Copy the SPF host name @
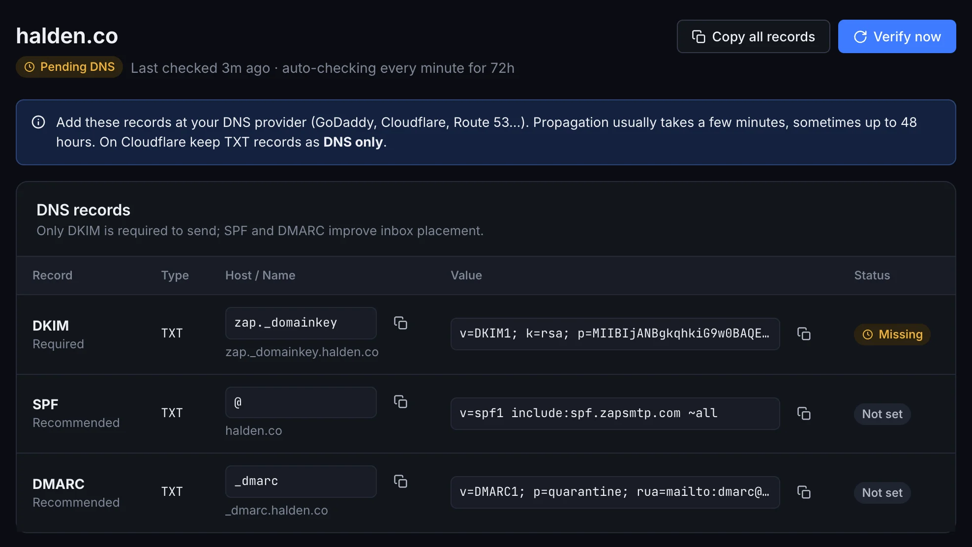This screenshot has height=547, width=972. pyautogui.click(x=400, y=402)
